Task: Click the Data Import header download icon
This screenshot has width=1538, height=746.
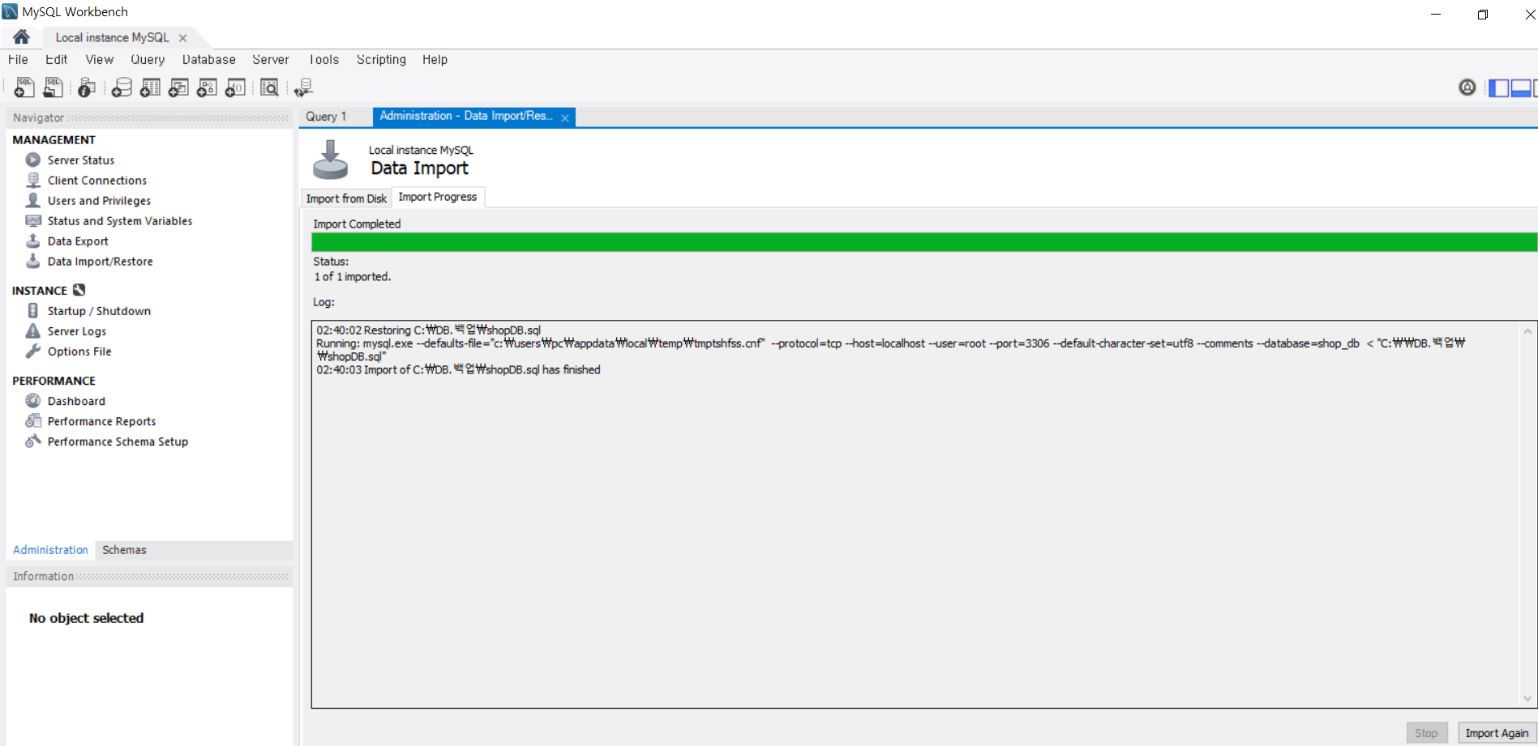Action: 331,160
